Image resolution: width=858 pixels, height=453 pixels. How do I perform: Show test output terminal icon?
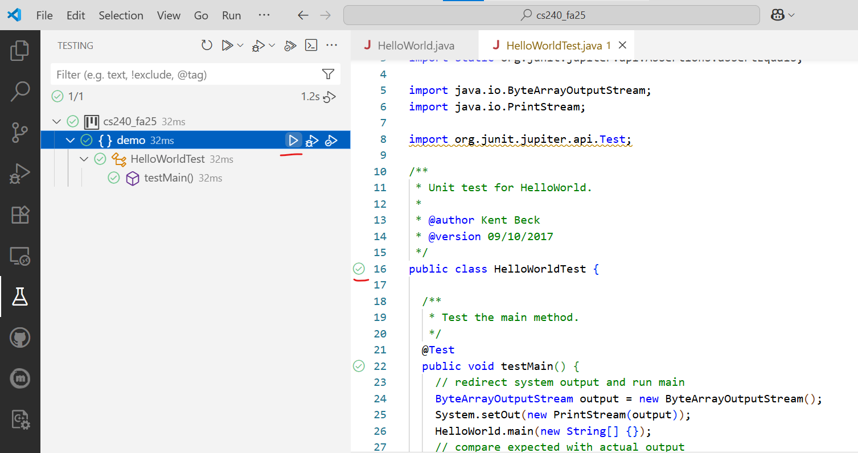(x=311, y=46)
